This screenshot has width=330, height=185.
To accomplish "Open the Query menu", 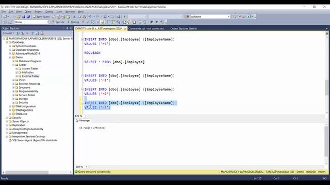I will pyautogui.click(x=28, y=11).
